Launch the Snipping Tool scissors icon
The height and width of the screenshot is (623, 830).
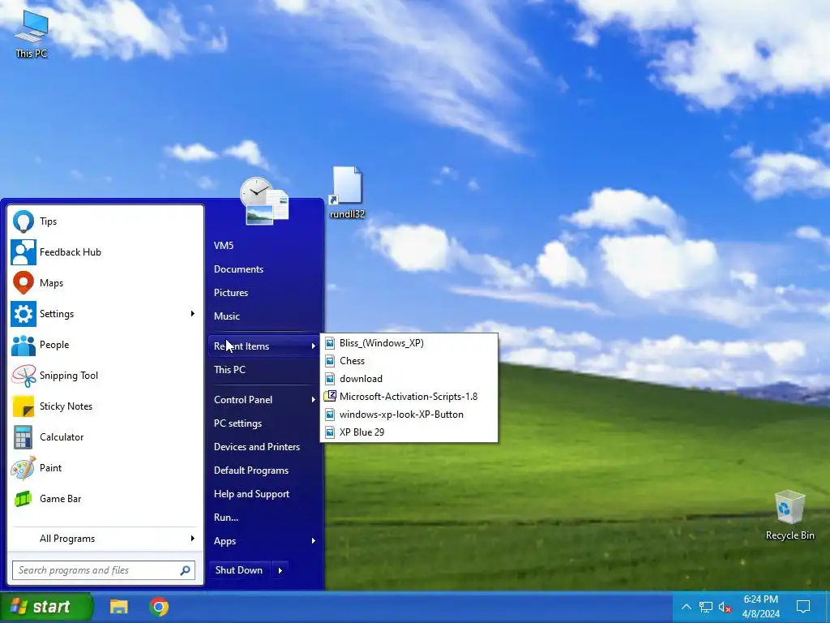point(24,376)
